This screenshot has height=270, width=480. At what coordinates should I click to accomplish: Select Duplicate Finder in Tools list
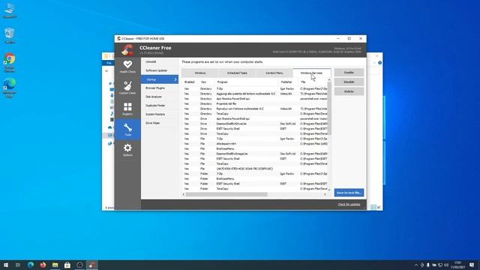click(160, 105)
